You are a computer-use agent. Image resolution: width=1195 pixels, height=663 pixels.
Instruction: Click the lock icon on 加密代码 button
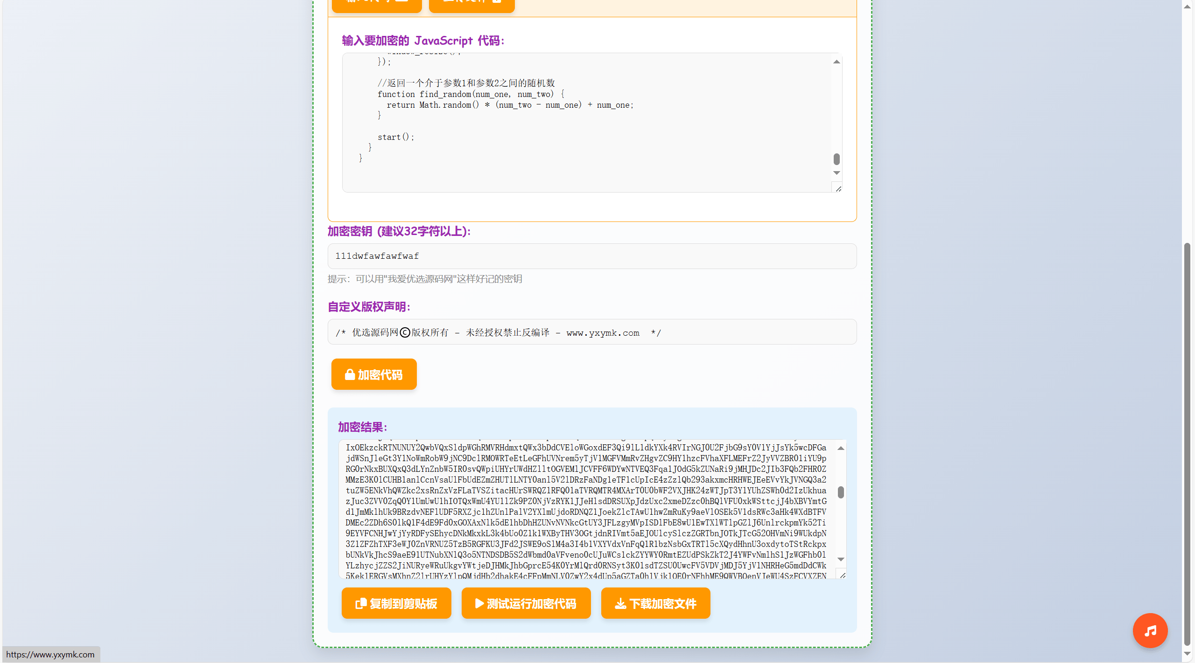click(350, 374)
